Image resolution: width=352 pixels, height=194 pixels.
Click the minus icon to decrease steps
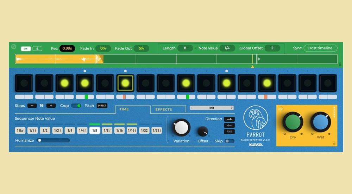(x=32, y=106)
